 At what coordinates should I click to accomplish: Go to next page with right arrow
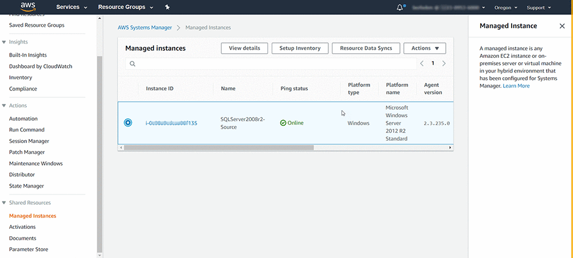444,63
